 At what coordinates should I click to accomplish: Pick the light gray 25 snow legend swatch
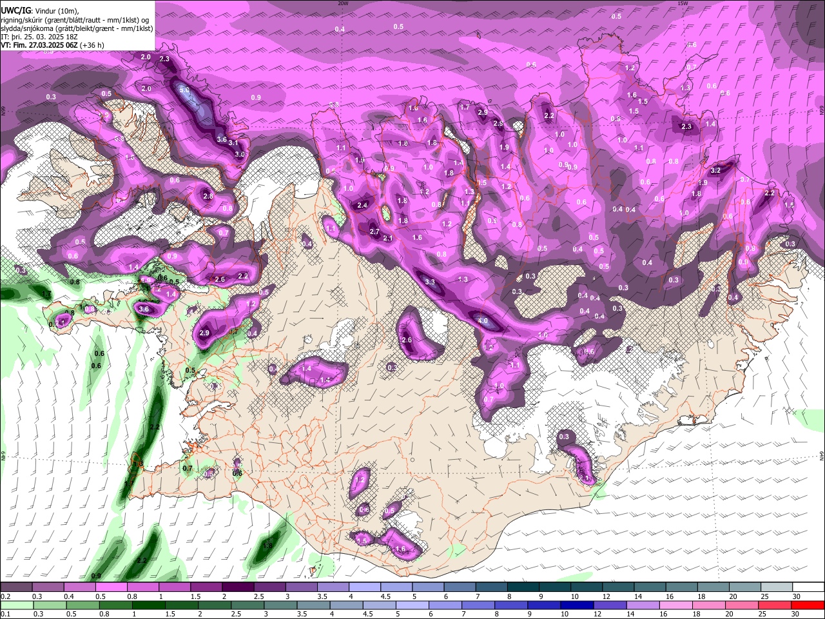coord(777,587)
